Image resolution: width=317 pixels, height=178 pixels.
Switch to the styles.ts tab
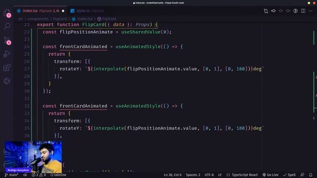pos(87,11)
